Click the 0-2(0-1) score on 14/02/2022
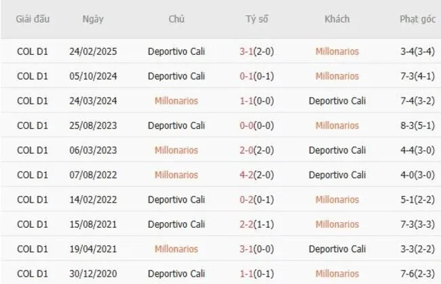Viewport: 441px width, 284px height. coord(257,199)
